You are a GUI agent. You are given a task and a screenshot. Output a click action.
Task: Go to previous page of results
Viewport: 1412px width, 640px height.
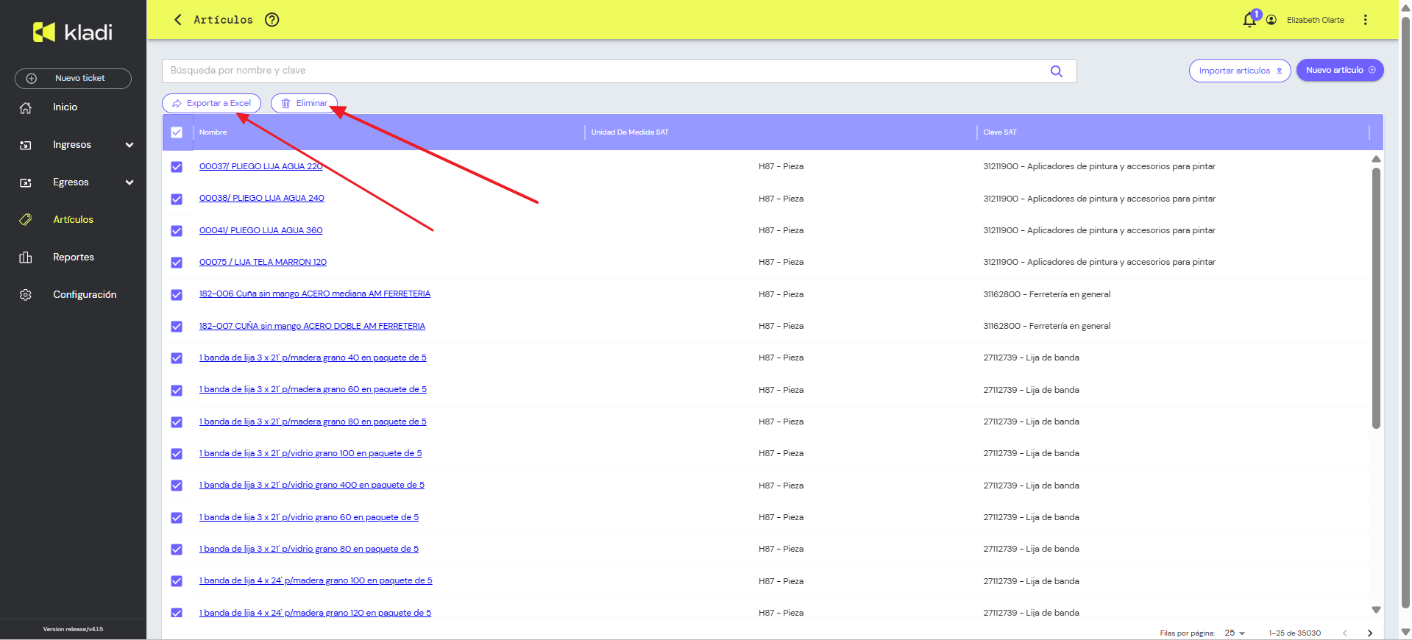click(x=1345, y=633)
